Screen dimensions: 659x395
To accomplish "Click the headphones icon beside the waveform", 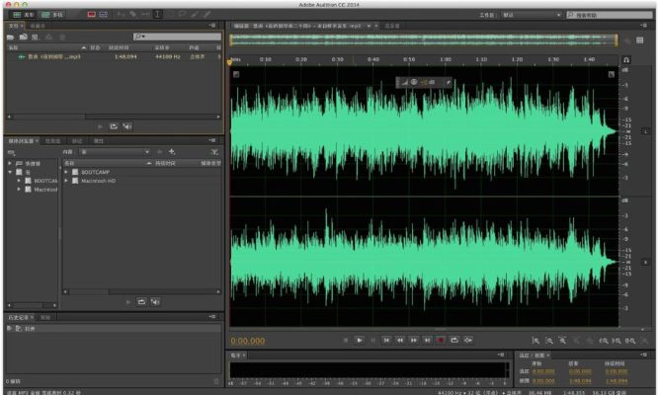I will pyautogui.click(x=625, y=60).
